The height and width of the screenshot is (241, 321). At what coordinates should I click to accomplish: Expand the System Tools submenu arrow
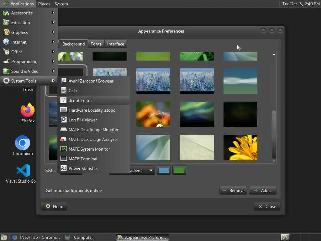tap(53, 81)
